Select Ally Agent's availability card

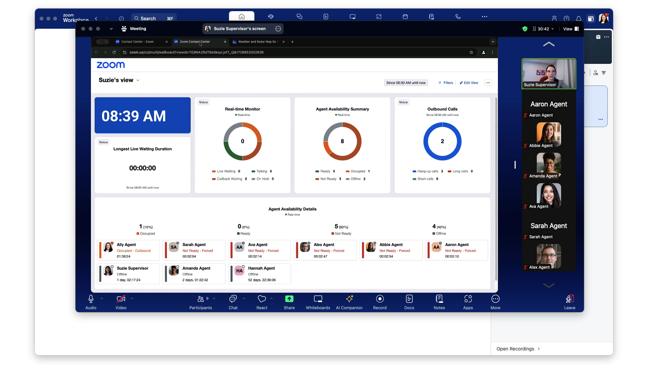pyautogui.click(x=128, y=250)
